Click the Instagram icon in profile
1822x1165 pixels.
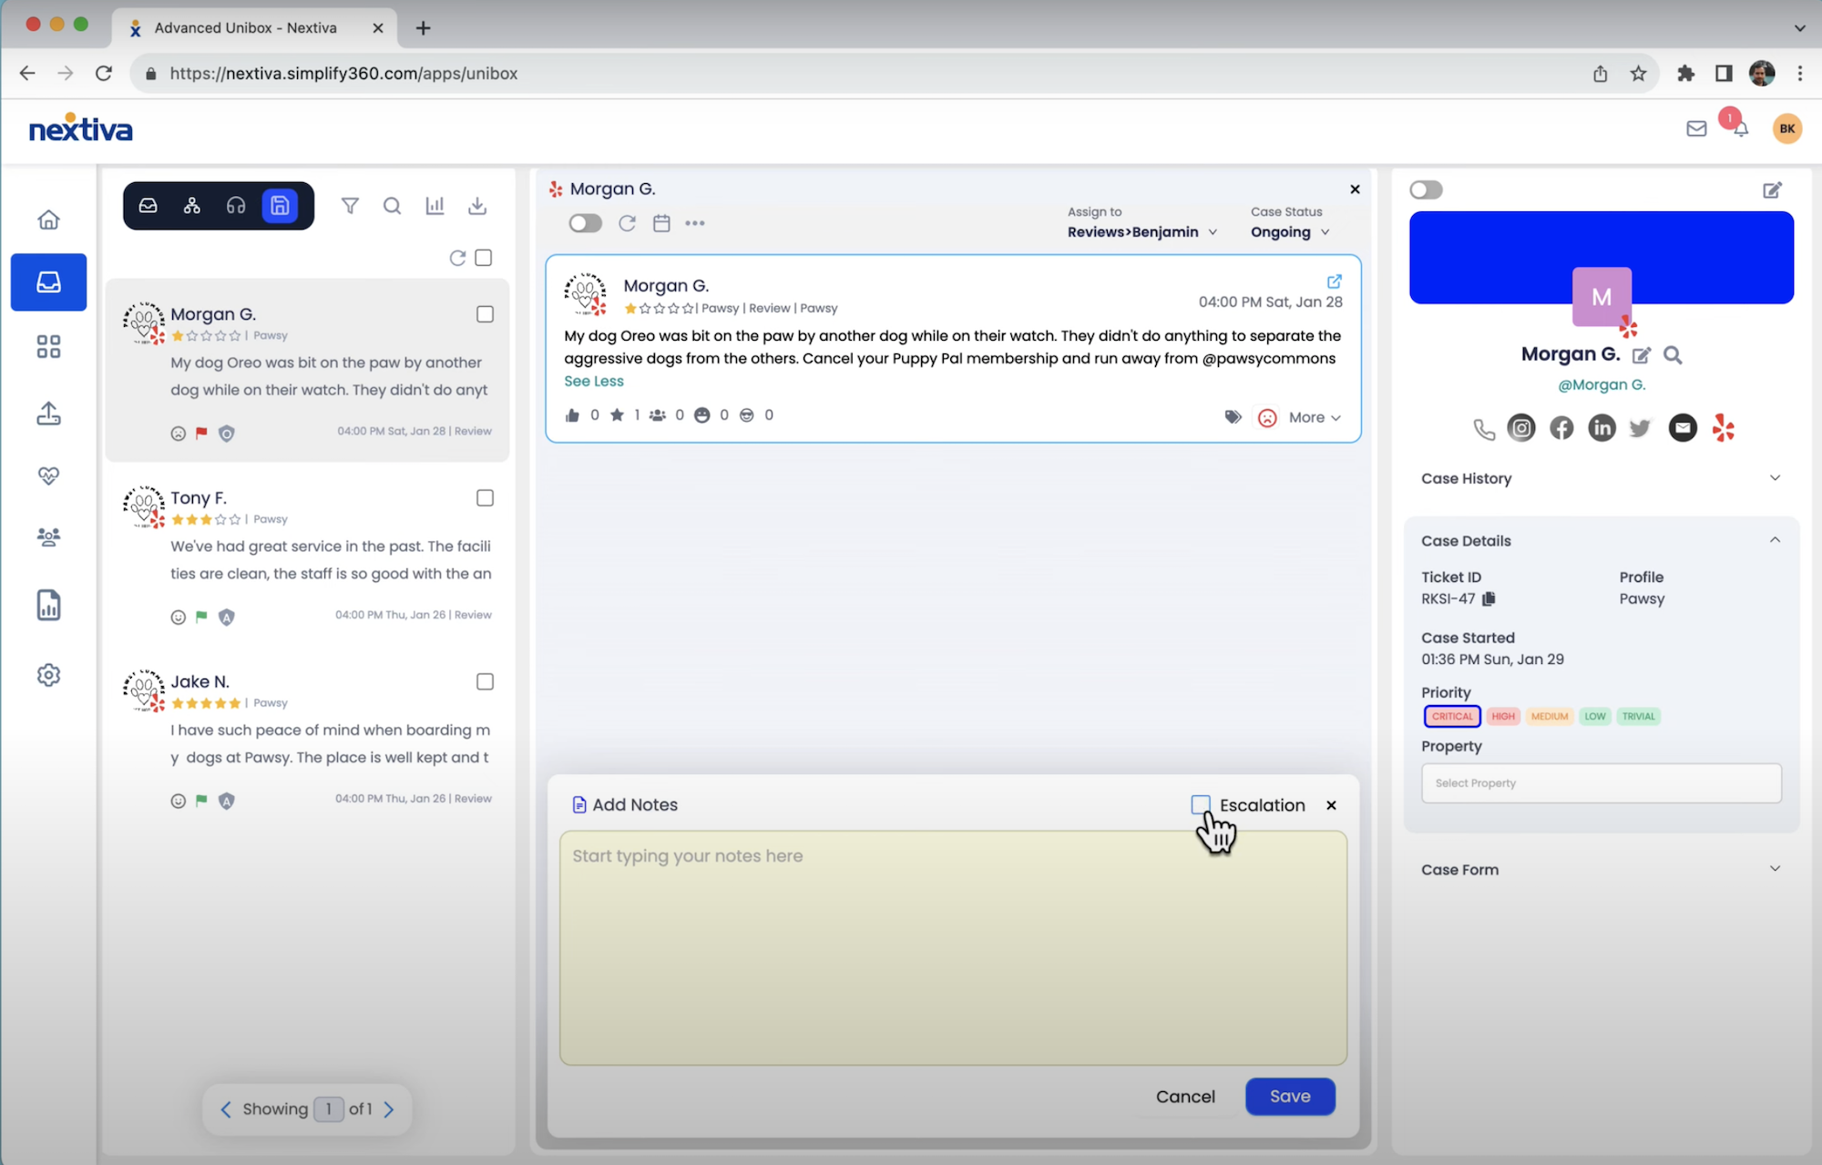(x=1521, y=428)
